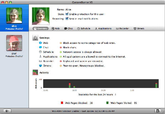The width and height of the screenshot is (165, 114).
Task: Toggle Enable protection for this user
Action: point(67,14)
